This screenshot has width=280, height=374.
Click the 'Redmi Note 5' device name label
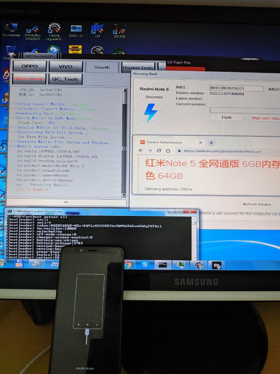point(154,89)
